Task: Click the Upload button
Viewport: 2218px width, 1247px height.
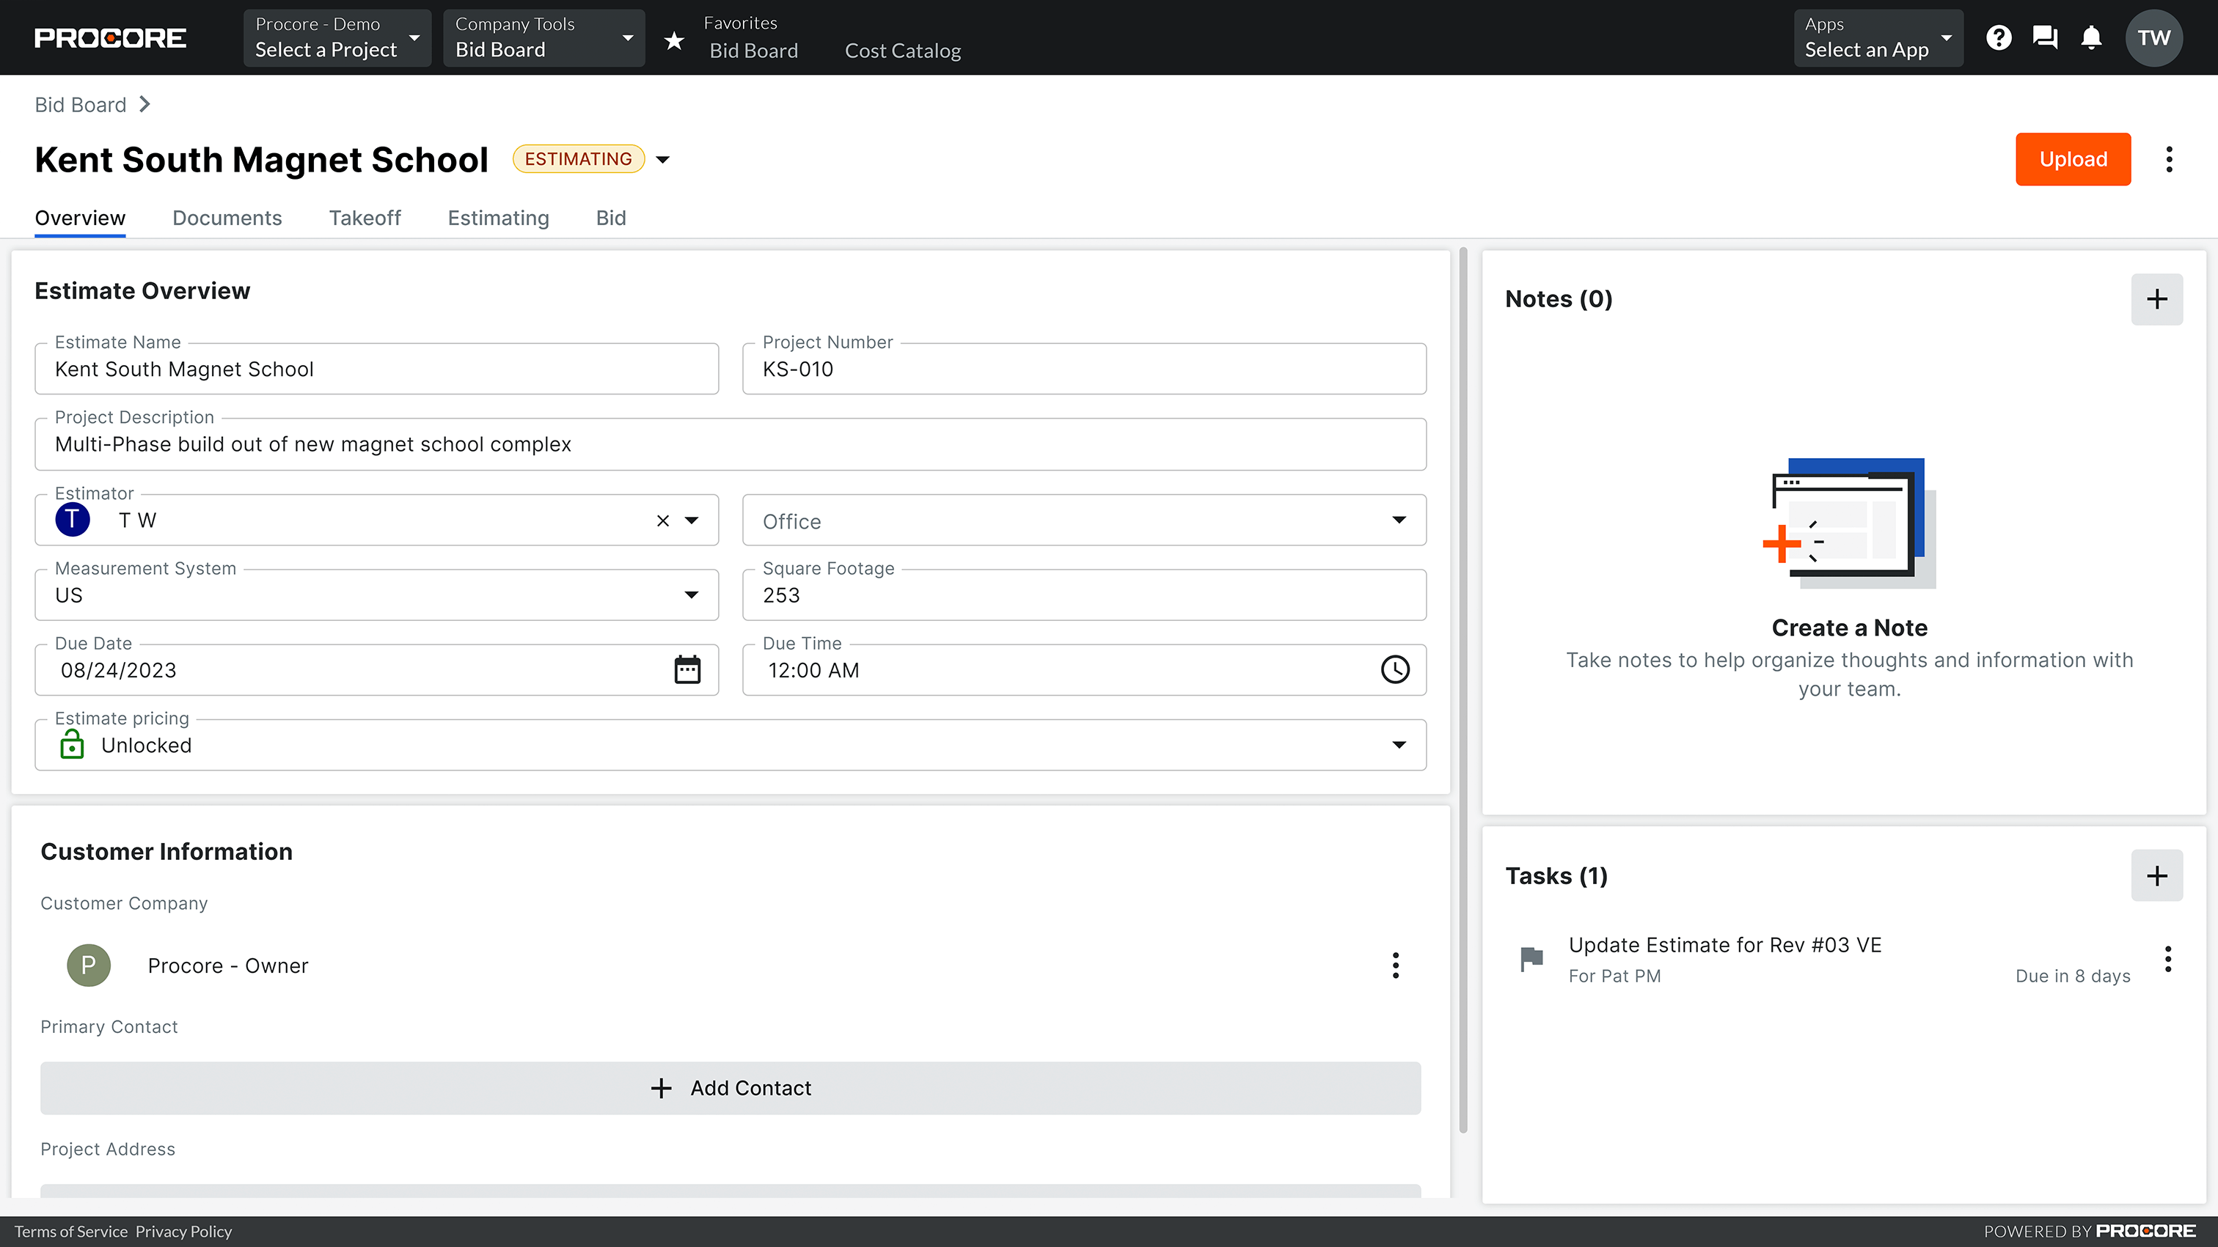Action: coord(2073,159)
